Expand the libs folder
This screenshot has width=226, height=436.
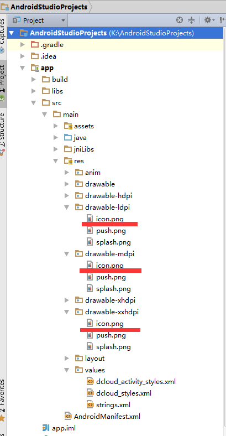click(x=34, y=91)
